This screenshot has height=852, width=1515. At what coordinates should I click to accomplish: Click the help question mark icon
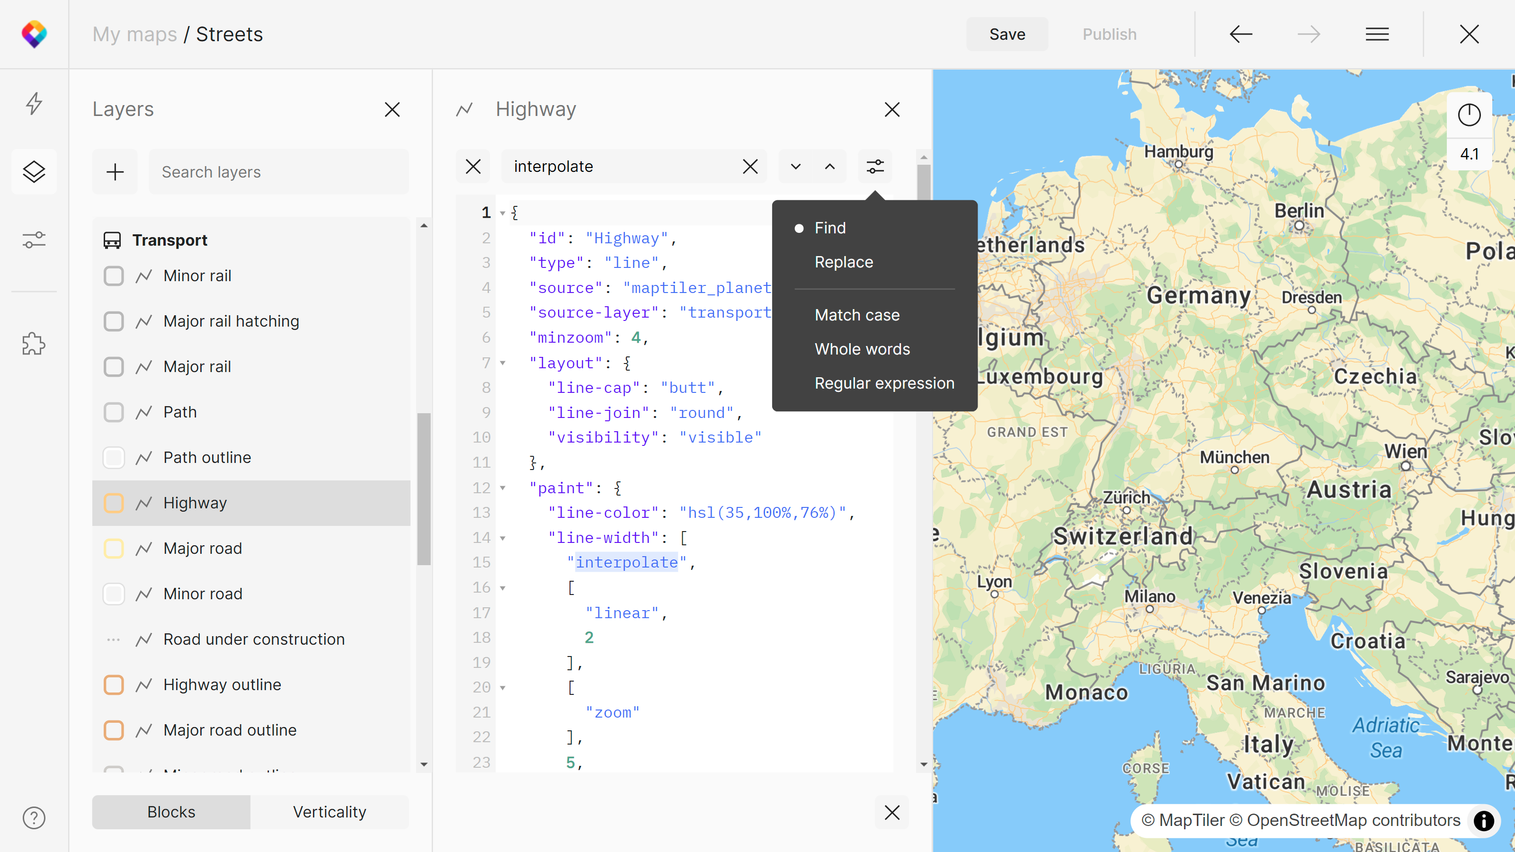34,817
